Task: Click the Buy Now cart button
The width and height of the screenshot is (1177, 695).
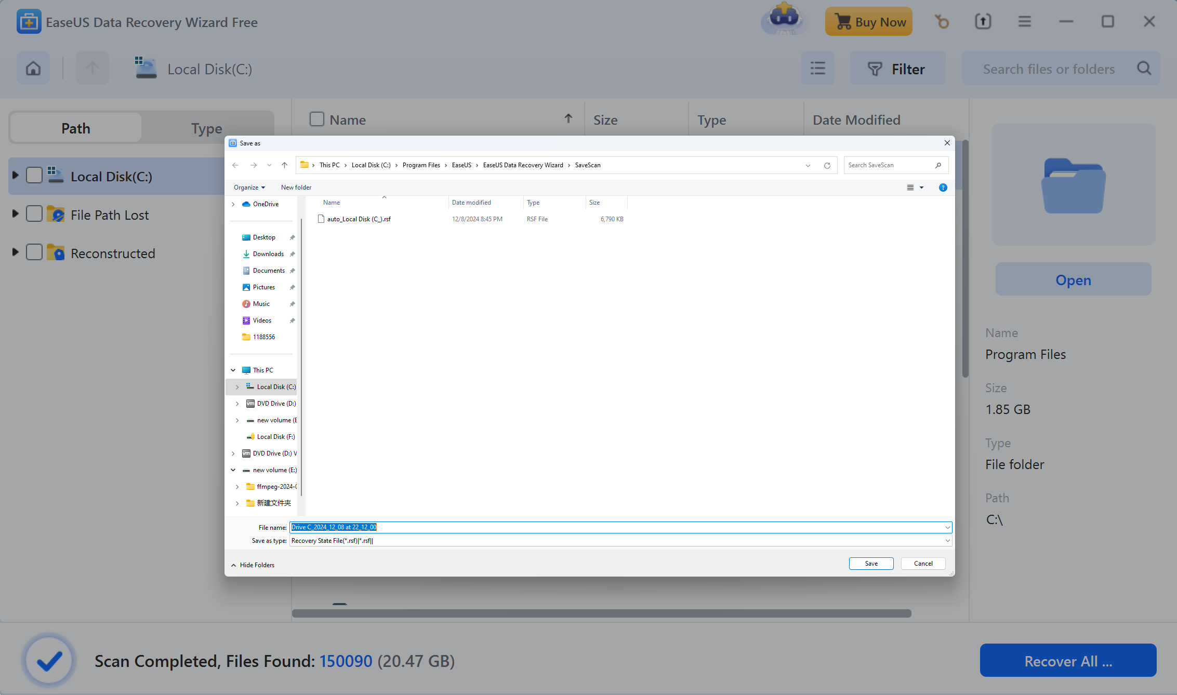Action: click(869, 22)
